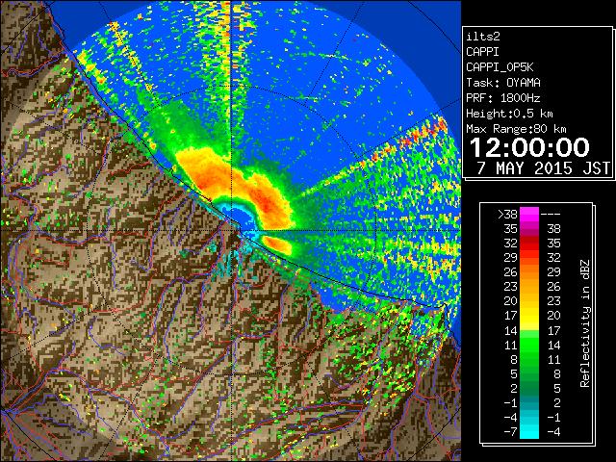Image resolution: width=616 pixels, height=462 pixels.
Task: Click the "---" legend label
Action: [551, 214]
